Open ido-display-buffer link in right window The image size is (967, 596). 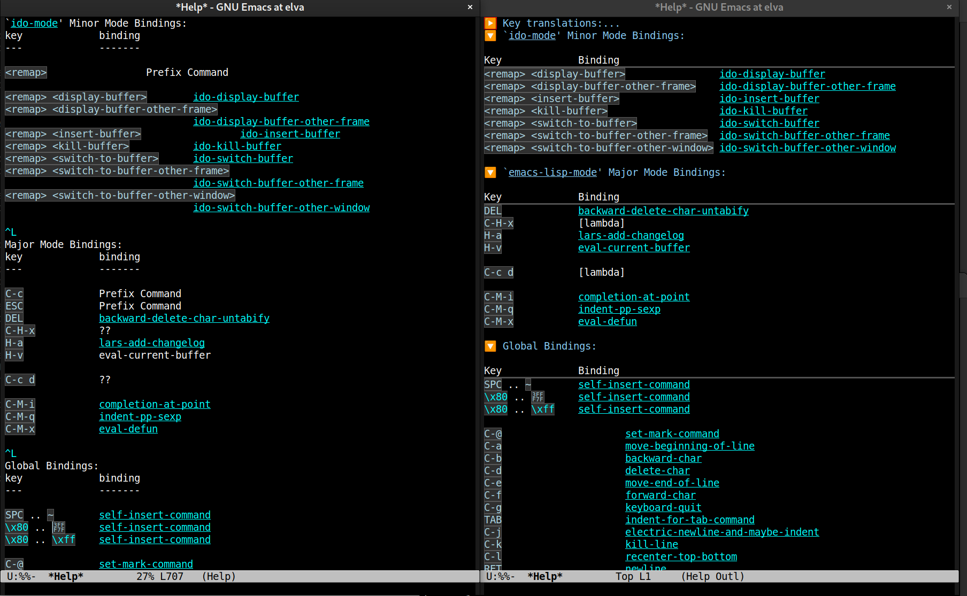pyautogui.click(x=772, y=74)
